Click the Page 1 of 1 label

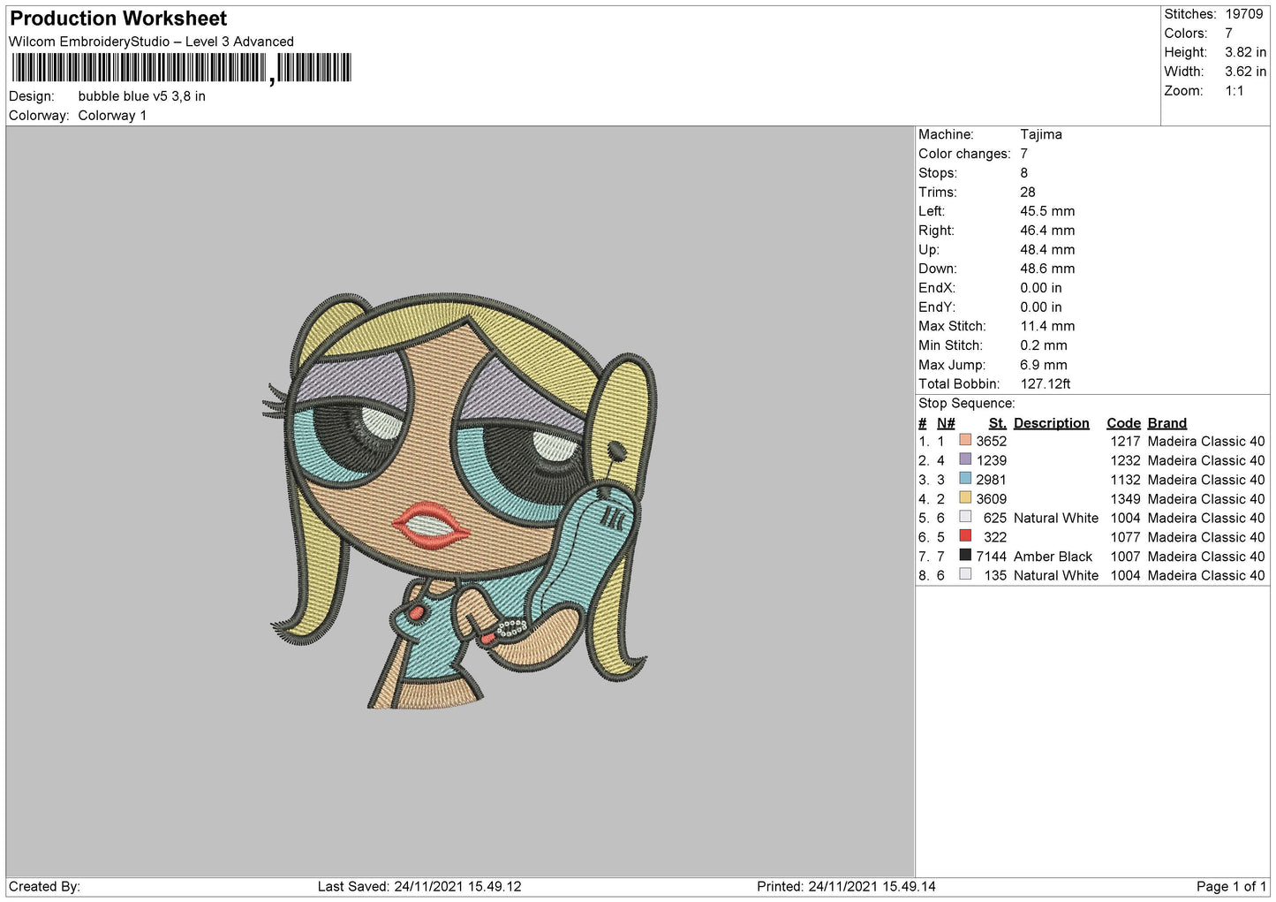[x=1231, y=886]
